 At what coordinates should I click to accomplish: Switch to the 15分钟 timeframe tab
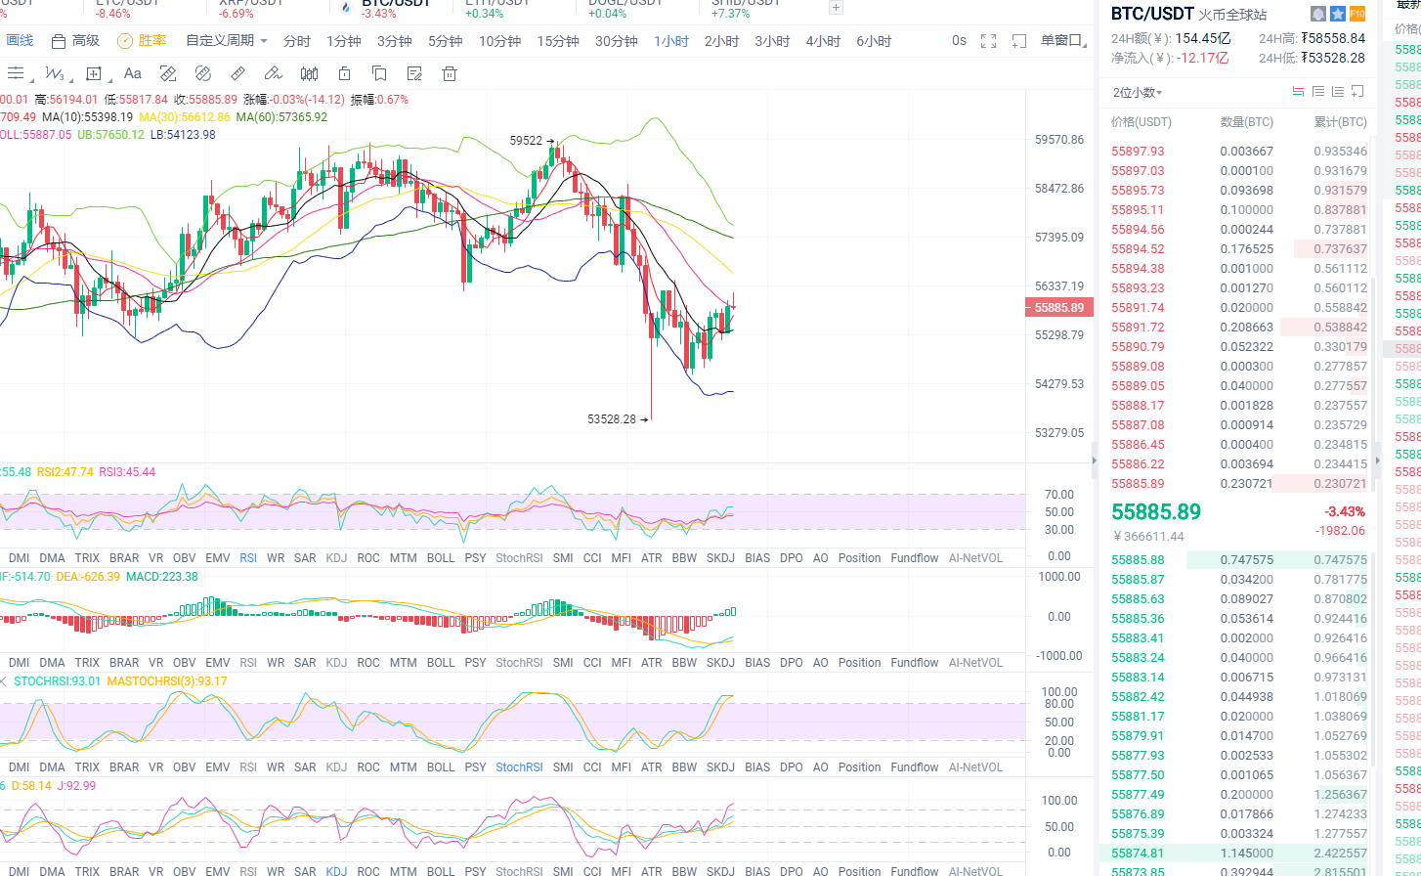tap(558, 41)
